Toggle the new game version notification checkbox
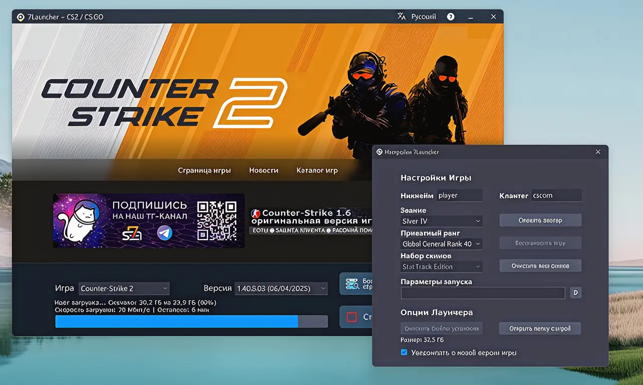643x385 pixels. (x=404, y=352)
